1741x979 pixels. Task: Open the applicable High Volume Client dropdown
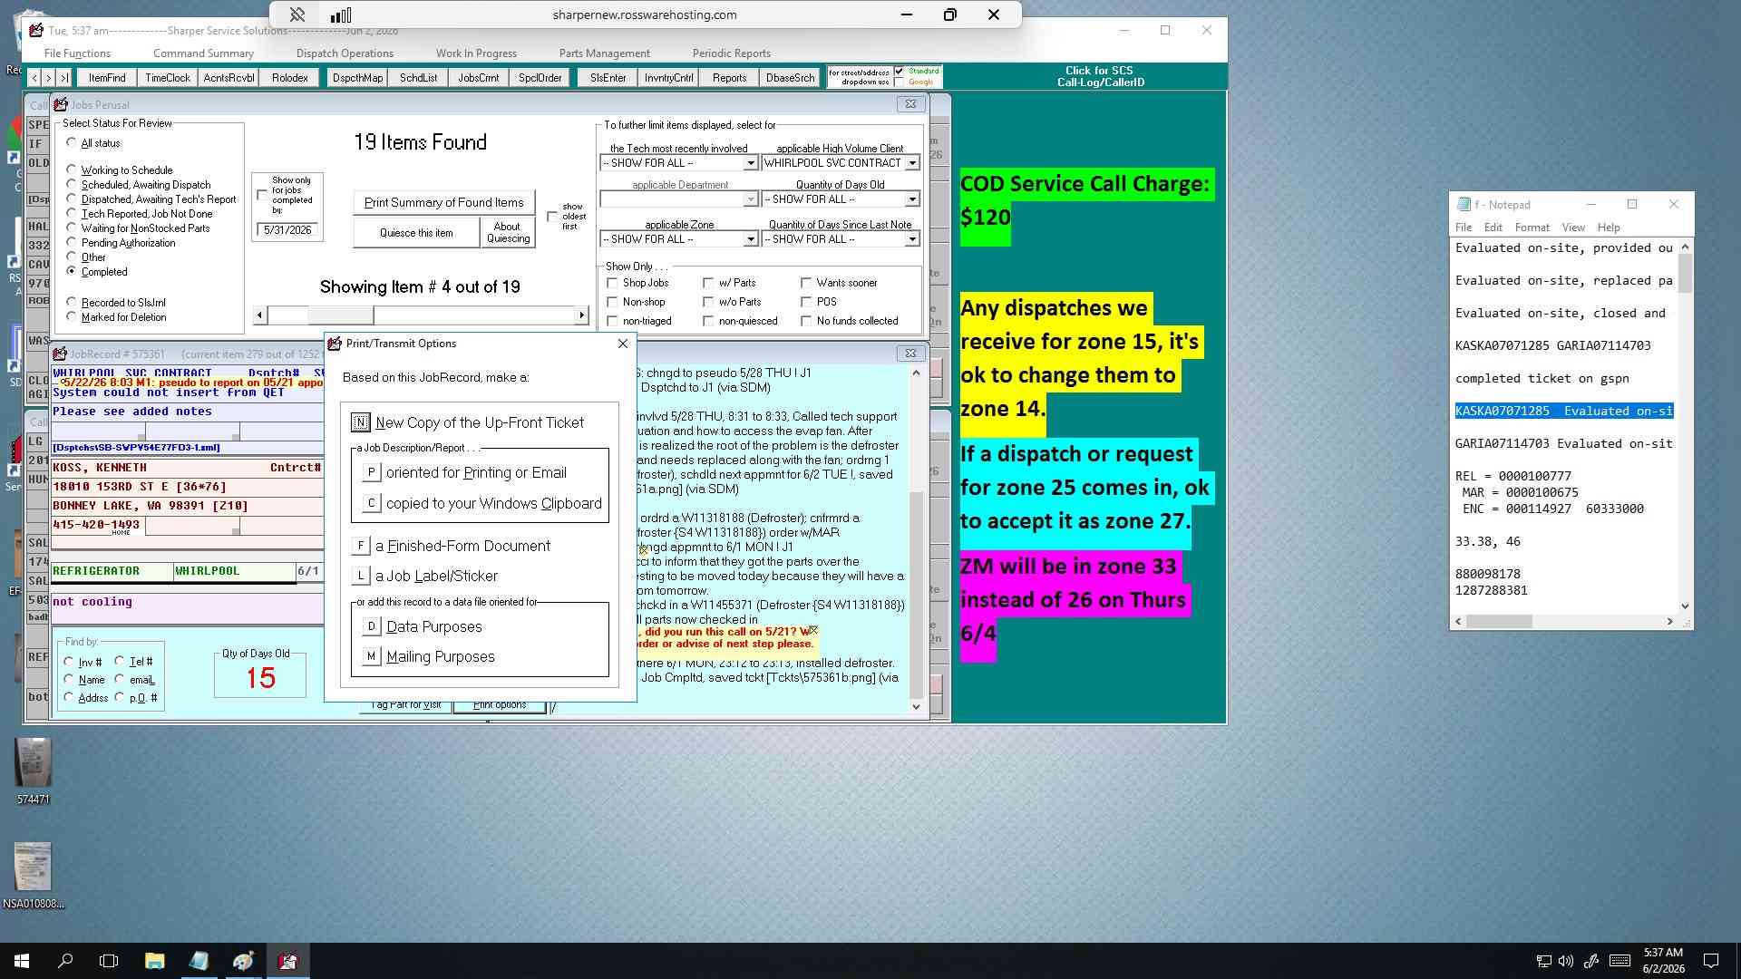[911, 163]
